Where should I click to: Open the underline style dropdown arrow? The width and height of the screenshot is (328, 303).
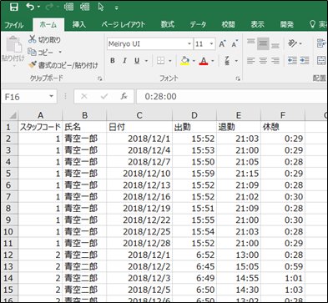146,61
